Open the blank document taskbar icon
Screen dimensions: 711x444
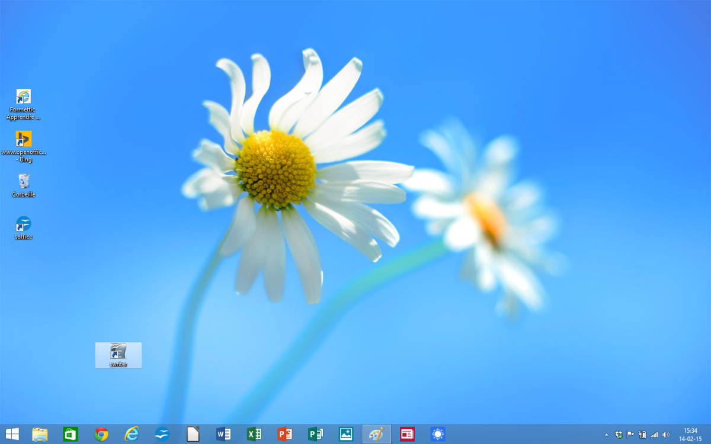coord(193,434)
